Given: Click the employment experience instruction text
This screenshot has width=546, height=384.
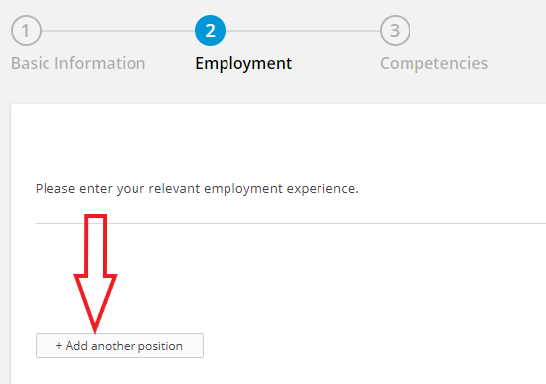Looking at the screenshot, I should [x=197, y=188].
